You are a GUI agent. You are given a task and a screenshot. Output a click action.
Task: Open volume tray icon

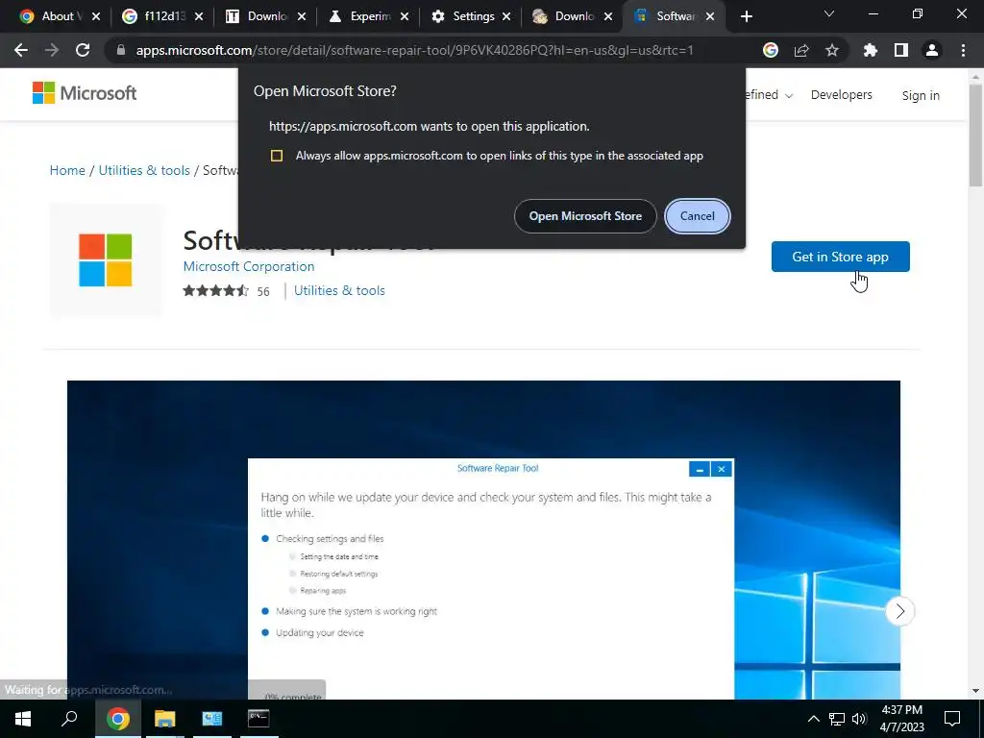click(859, 719)
